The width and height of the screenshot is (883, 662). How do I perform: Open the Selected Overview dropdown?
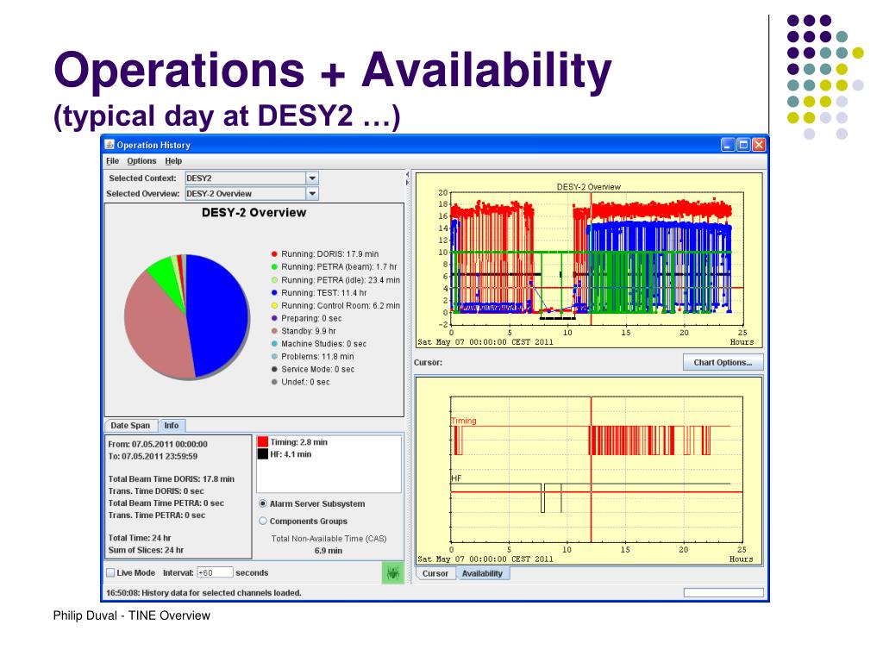click(312, 194)
